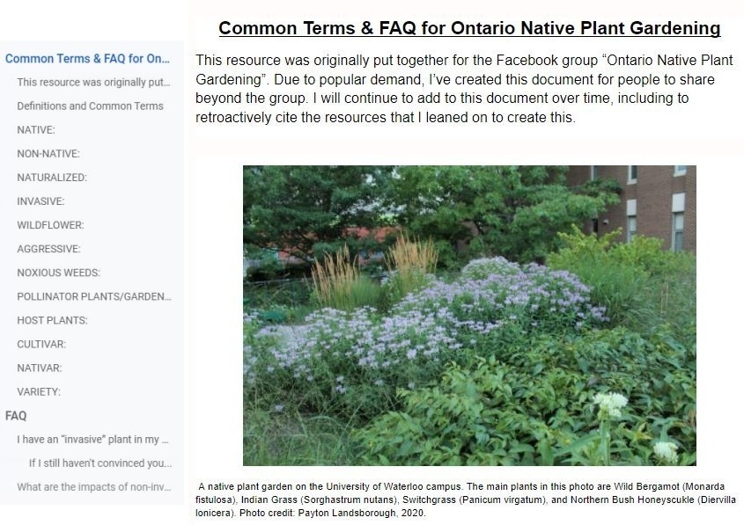Select the VARIETY: outline item
Viewport: 744px width, 525px height.
click(39, 391)
